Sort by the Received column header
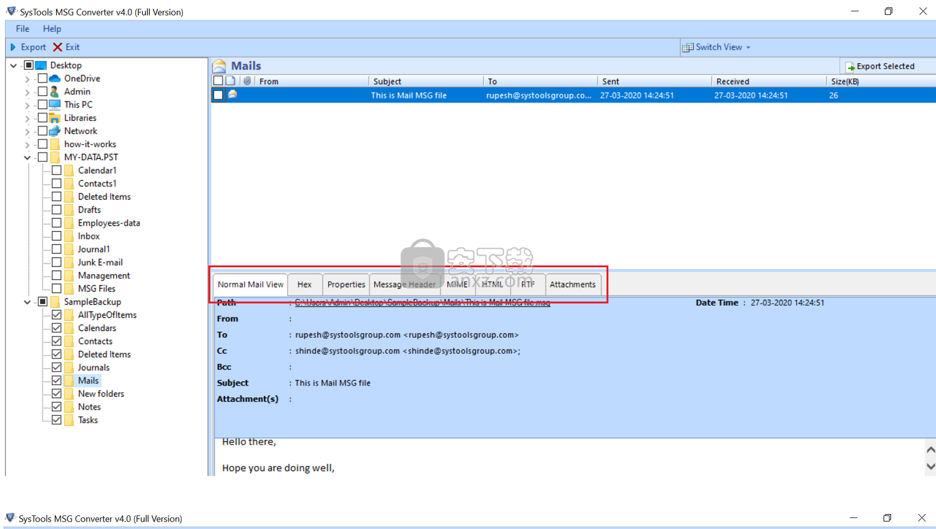Image resolution: width=936 pixels, height=529 pixels. pyautogui.click(x=769, y=81)
